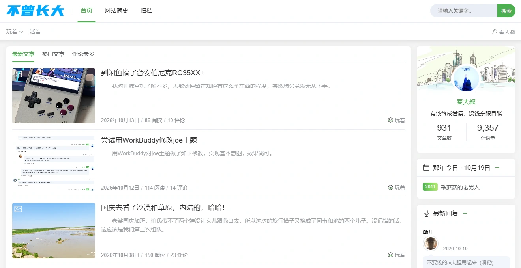
Task: Click the game console article thumbnail
Action: [x=54, y=96]
